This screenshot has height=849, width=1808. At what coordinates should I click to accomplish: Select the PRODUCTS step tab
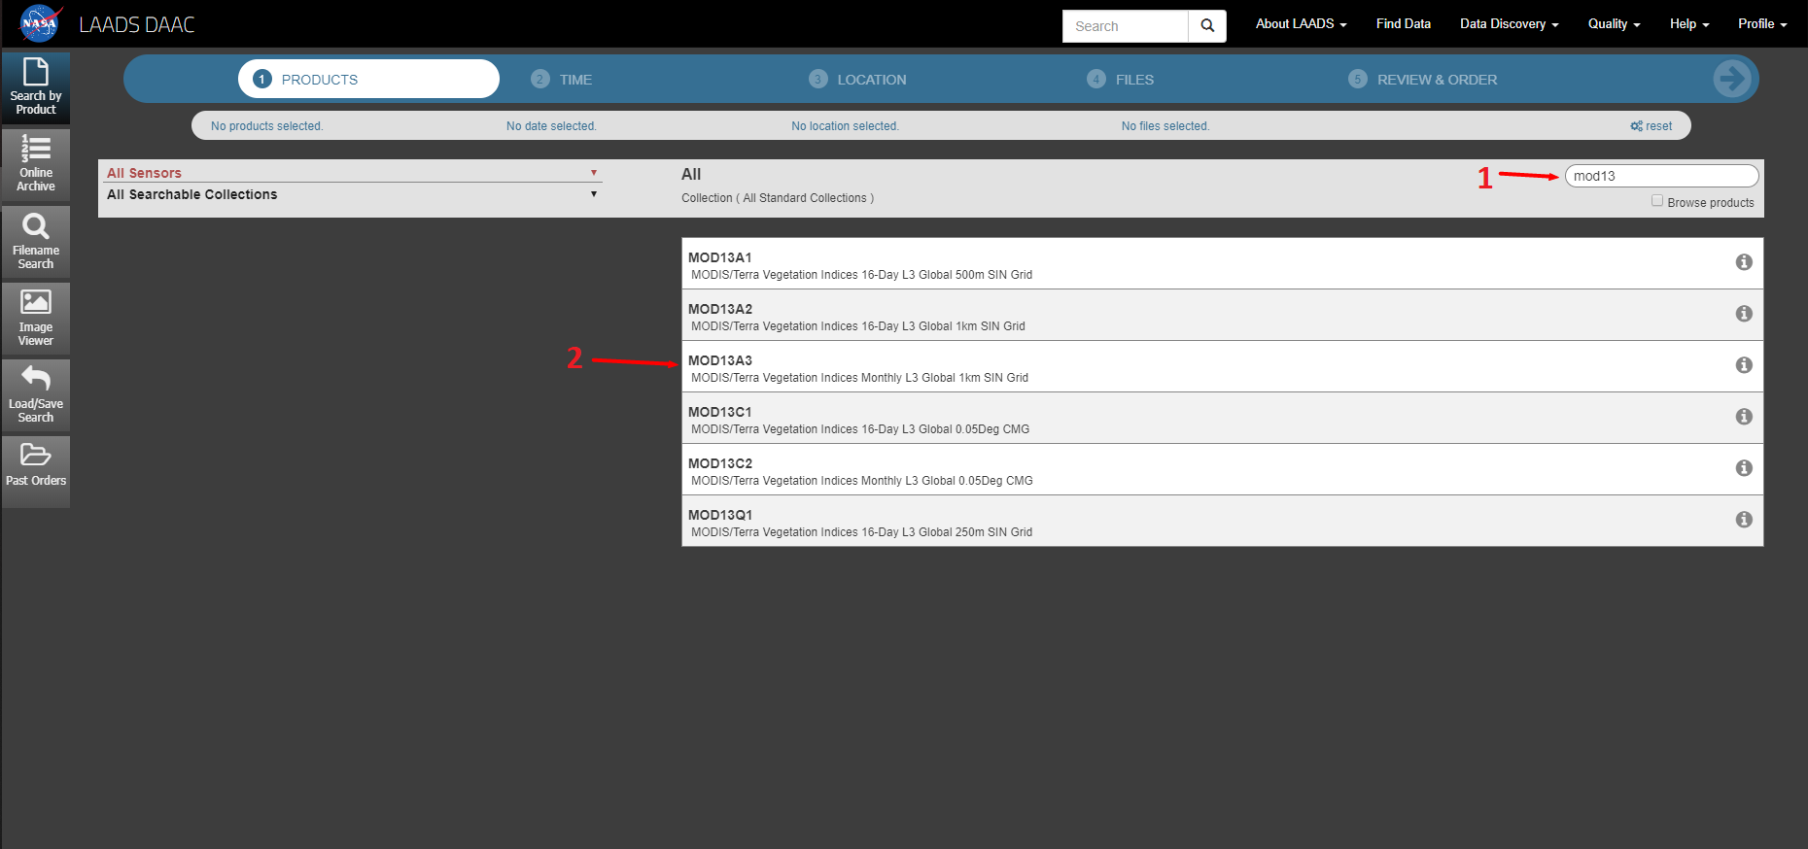click(368, 79)
